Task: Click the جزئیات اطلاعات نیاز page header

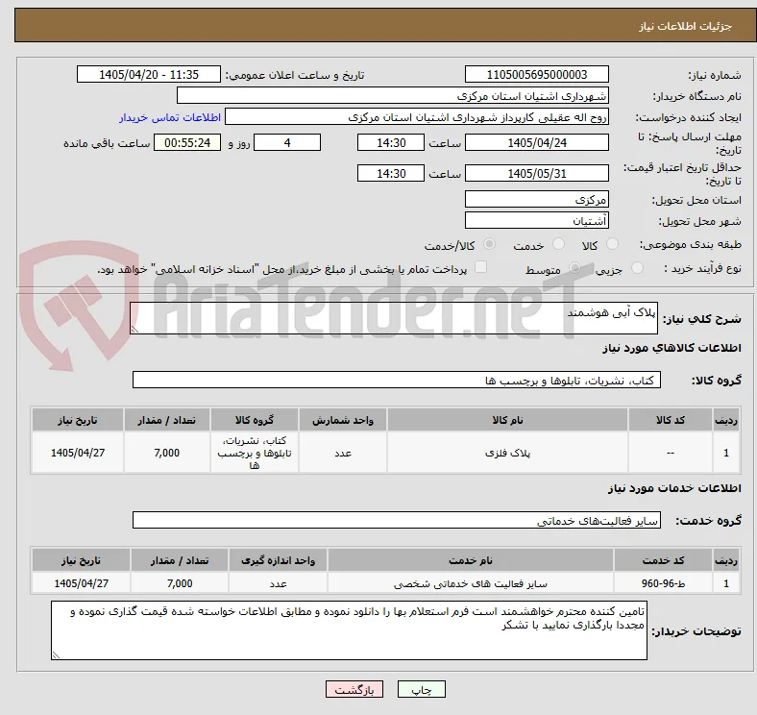Action: coord(385,26)
